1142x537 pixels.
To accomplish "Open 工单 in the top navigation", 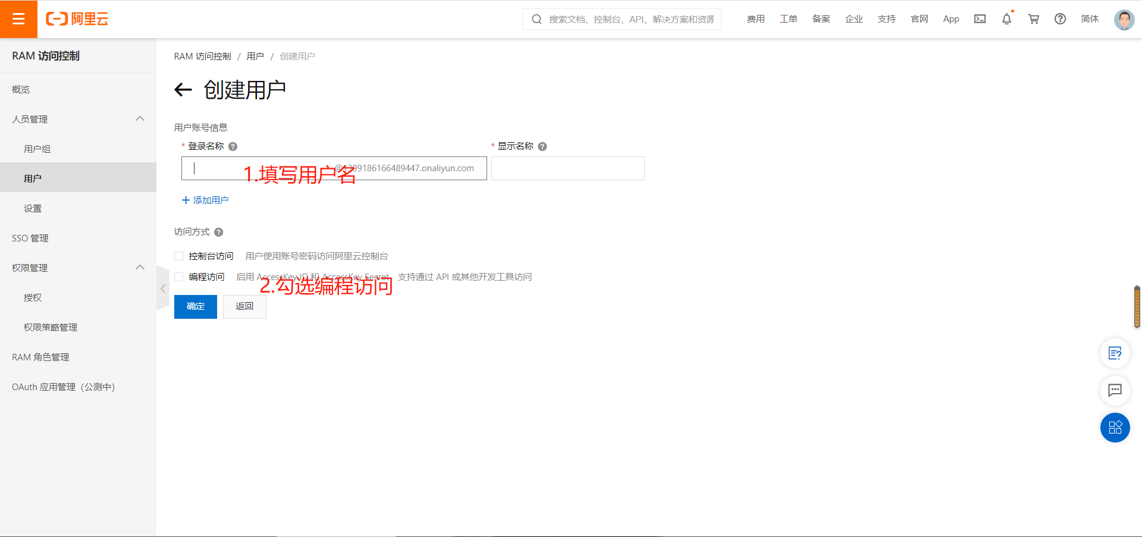I will pyautogui.click(x=788, y=19).
